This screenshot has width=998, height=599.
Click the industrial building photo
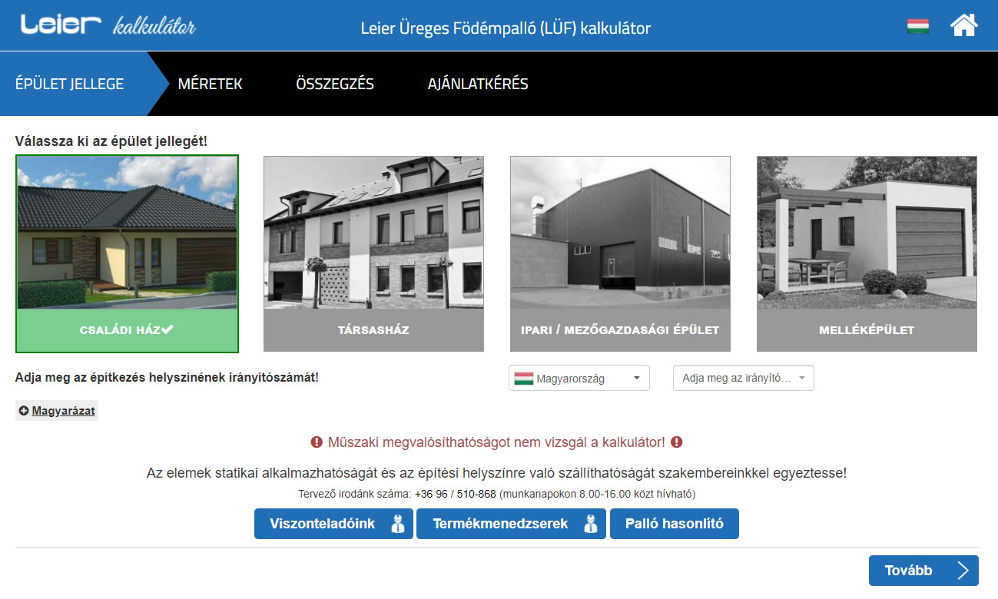tap(620, 233)
